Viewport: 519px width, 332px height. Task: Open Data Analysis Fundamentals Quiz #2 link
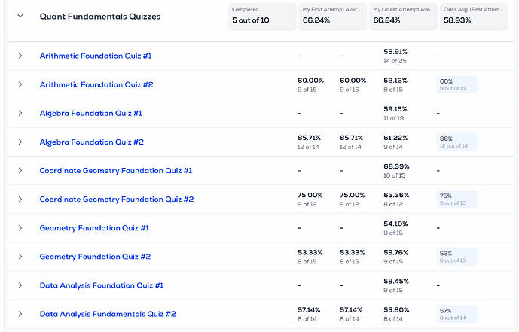[108, 314]
